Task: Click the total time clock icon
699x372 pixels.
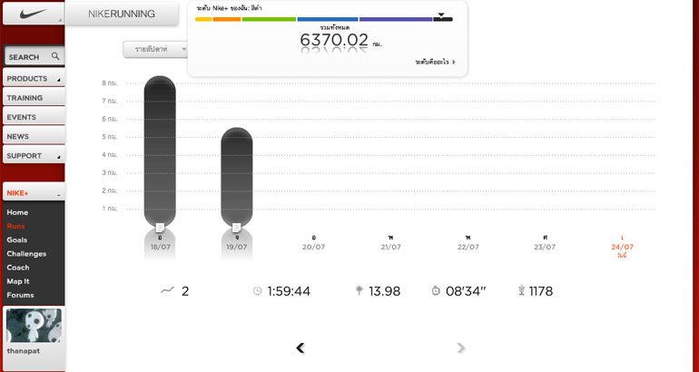Action: (257, 291)
